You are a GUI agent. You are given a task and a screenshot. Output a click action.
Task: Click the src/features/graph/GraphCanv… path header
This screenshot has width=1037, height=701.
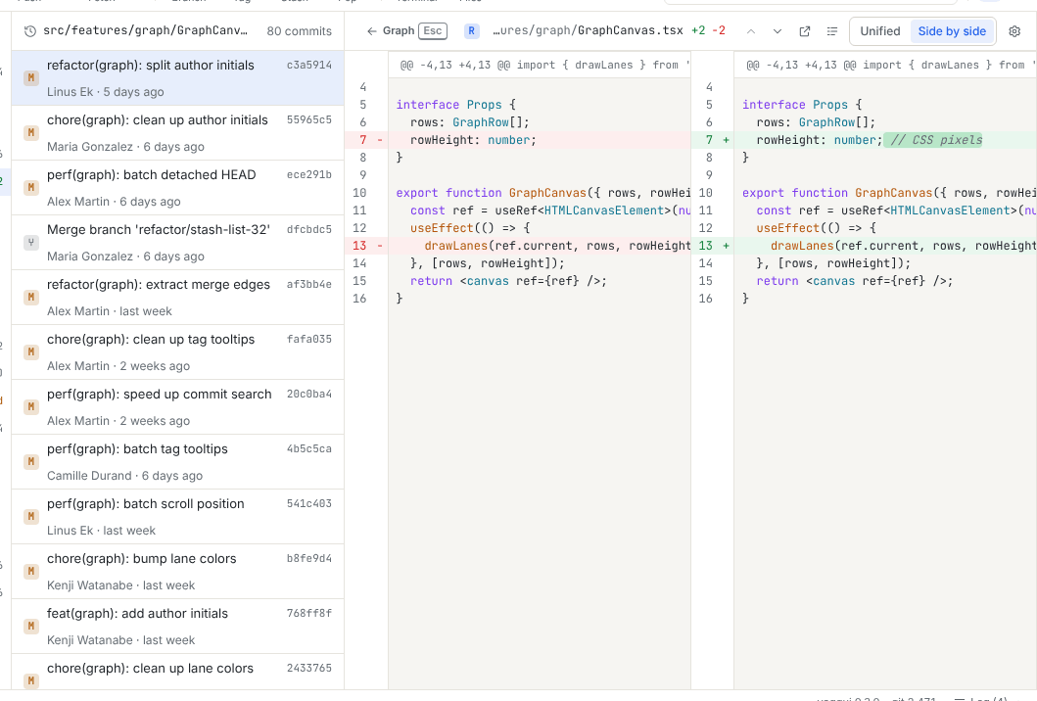pos(146,30)
